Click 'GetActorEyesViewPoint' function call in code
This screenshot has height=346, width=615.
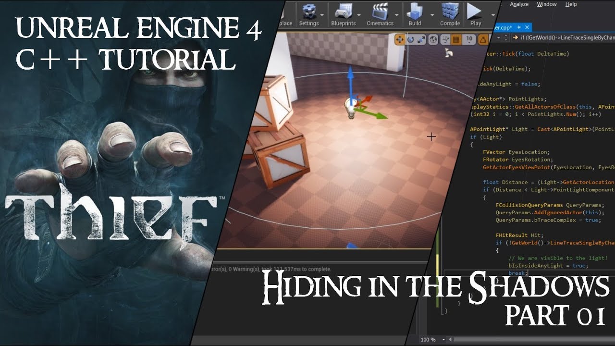coord(516,167)
